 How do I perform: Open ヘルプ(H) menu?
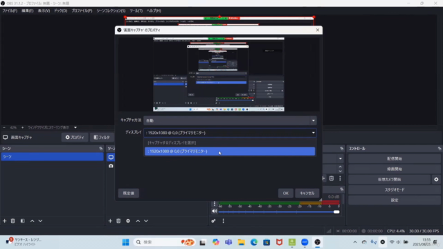[x=154, y=11]
